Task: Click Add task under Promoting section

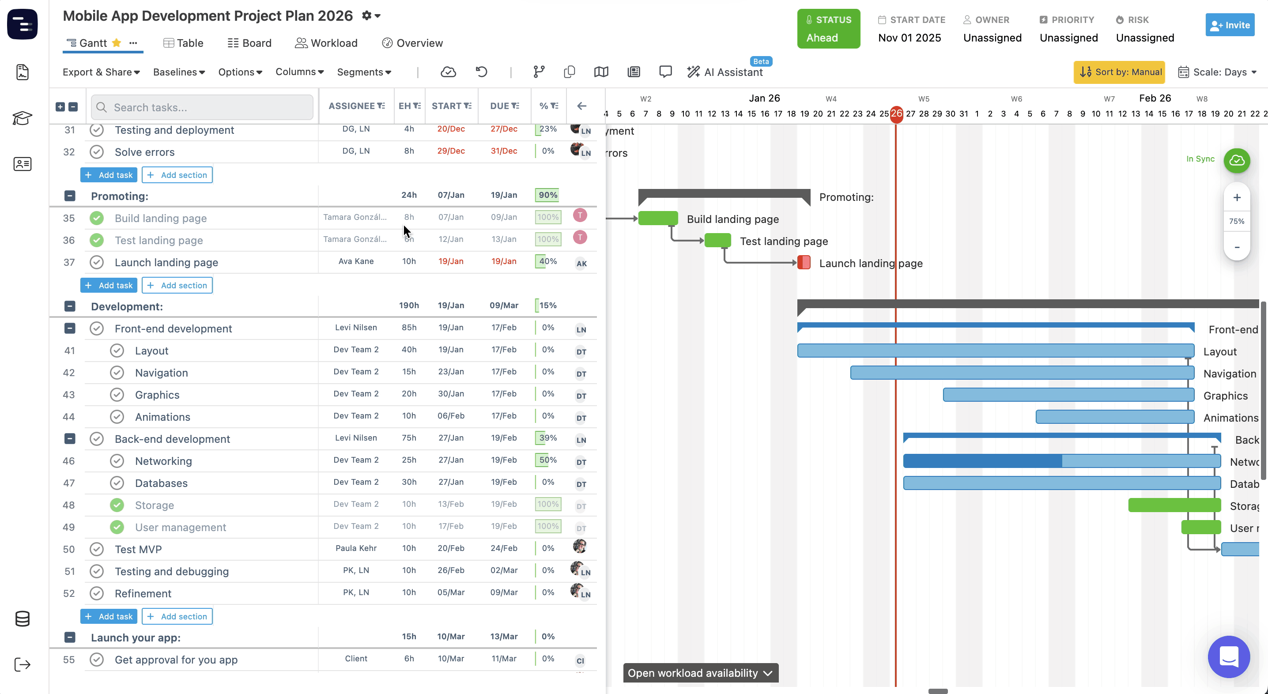Action: coord(109,286)
